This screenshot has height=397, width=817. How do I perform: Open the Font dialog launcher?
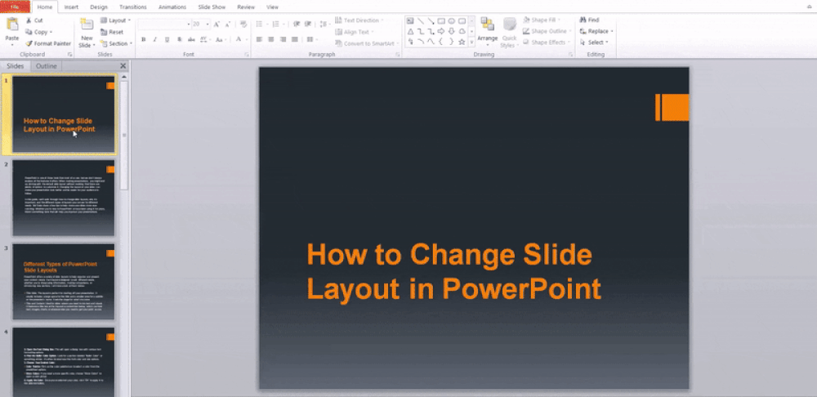247,54
